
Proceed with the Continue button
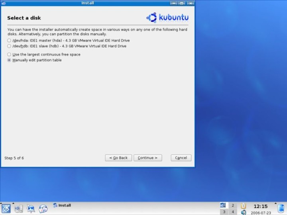tap(148, 158)
